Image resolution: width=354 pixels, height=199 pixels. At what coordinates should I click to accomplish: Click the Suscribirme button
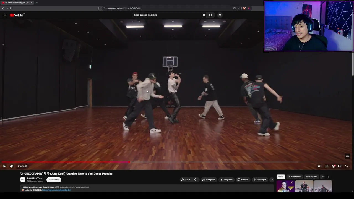tap(54, 180)
